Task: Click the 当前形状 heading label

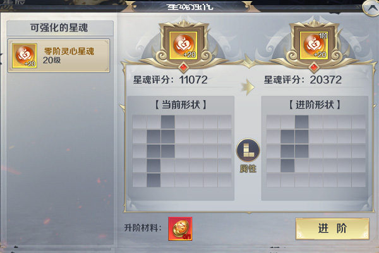Action: (x=181, y=105)
